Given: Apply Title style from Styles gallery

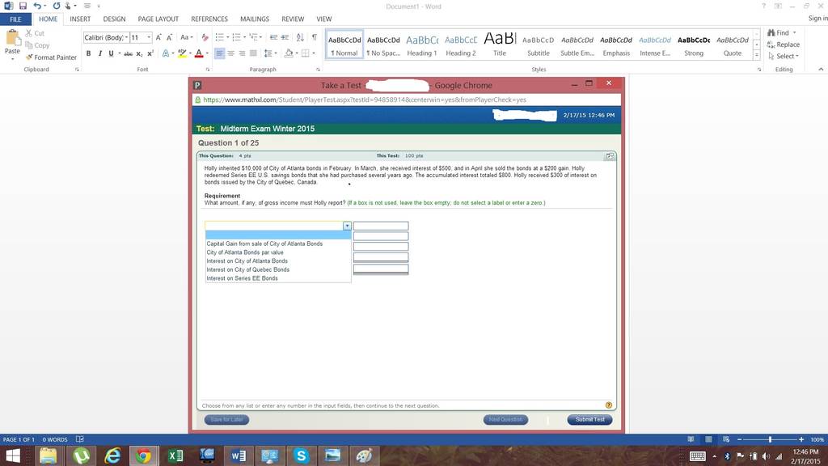Looking at the screenshot, I should click(x=500, y=44).
